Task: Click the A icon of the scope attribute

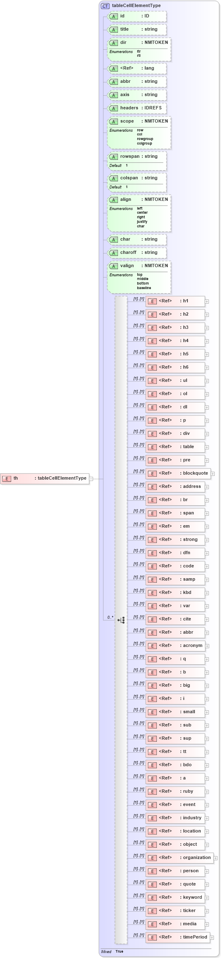Action: [x=114, y=121]
